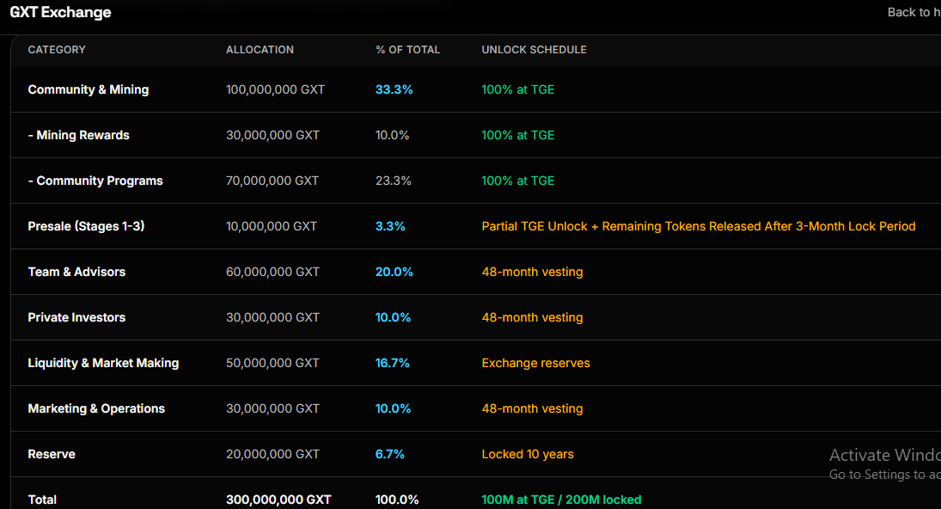Select the vesting schedule in the Team & Advisors row

[x=532, y=272]
